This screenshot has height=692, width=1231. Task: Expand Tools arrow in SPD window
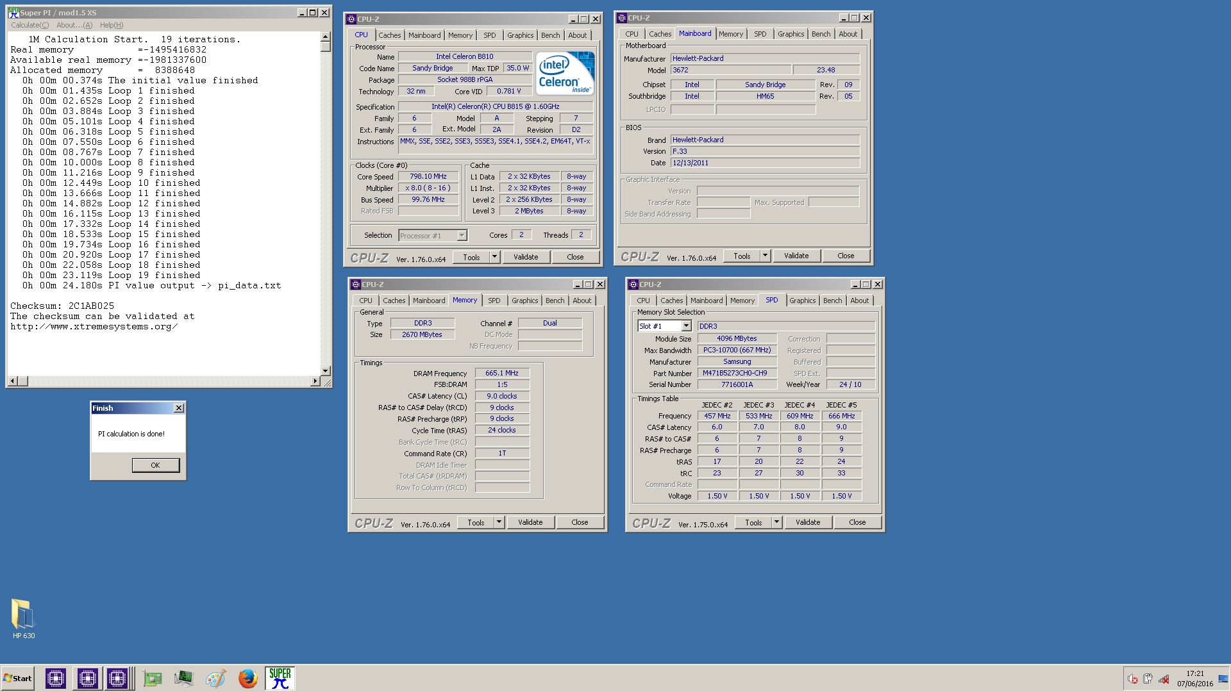tap(776, 522)
